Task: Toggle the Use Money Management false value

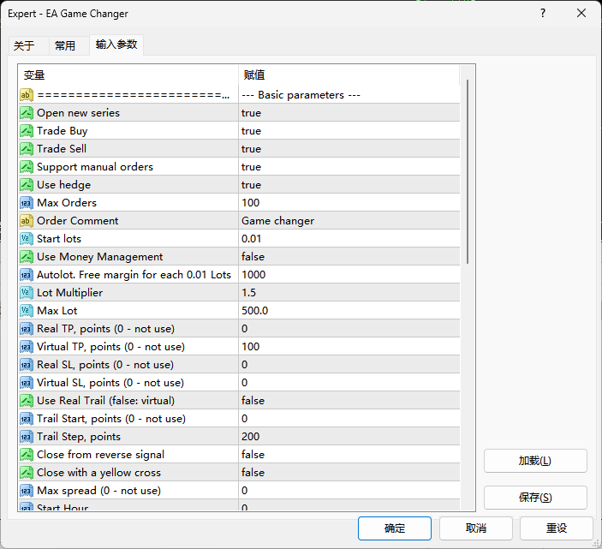Action: [x=349, y=257]
